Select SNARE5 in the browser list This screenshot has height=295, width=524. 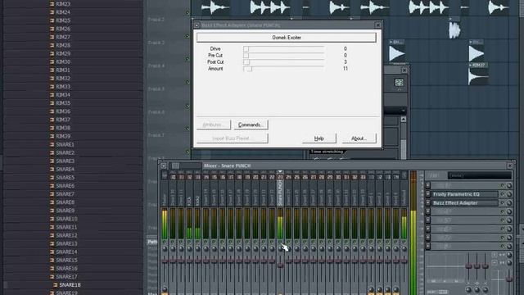(65, 178)
